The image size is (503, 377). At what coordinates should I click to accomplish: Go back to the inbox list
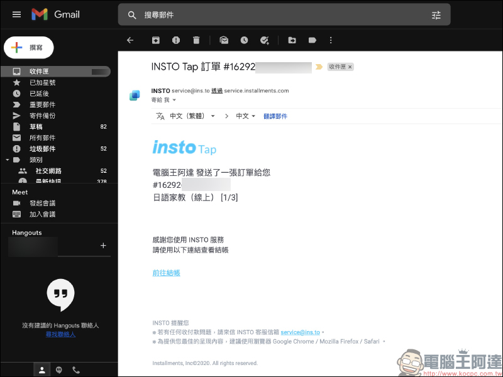click(130, 40)
